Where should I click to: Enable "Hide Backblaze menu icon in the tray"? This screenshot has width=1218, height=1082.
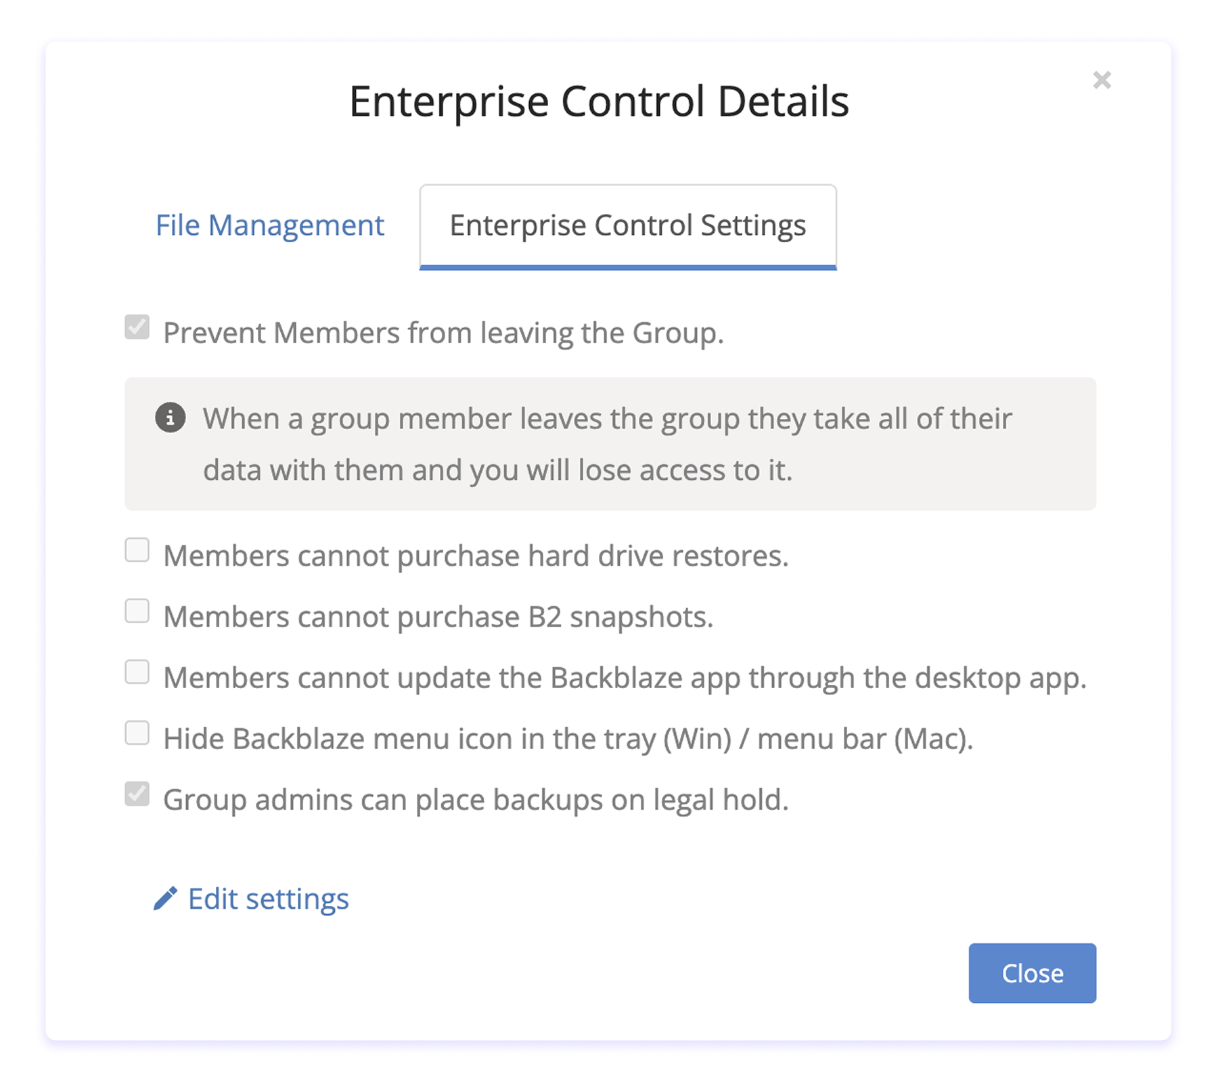point(137,734)
